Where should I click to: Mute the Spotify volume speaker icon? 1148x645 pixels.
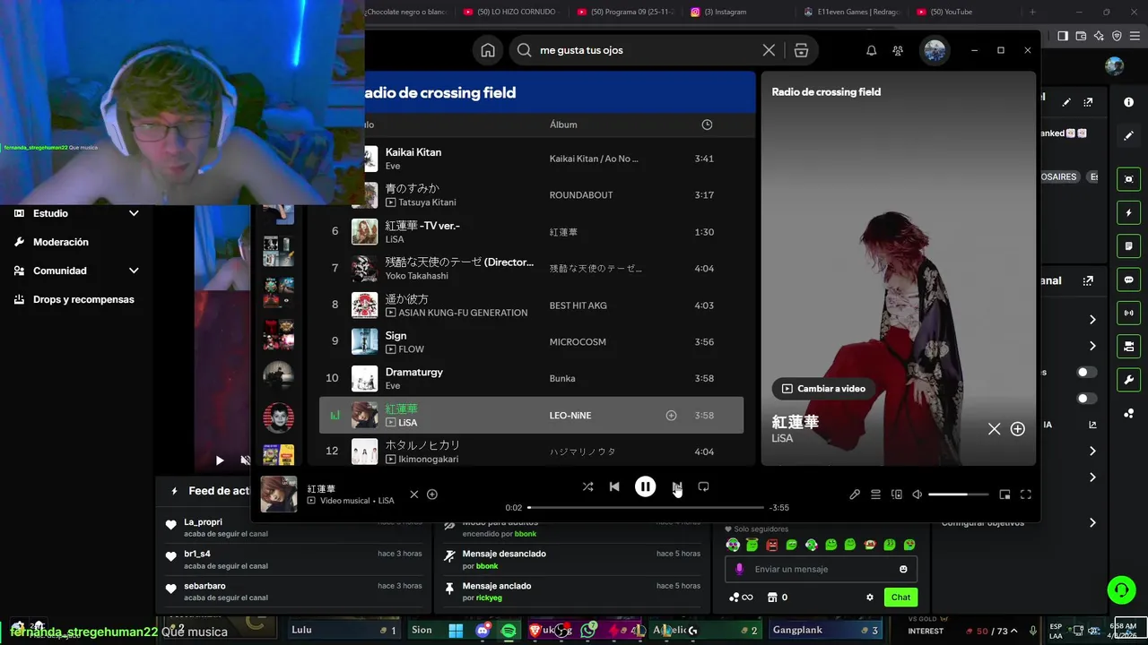pos(917,494)
